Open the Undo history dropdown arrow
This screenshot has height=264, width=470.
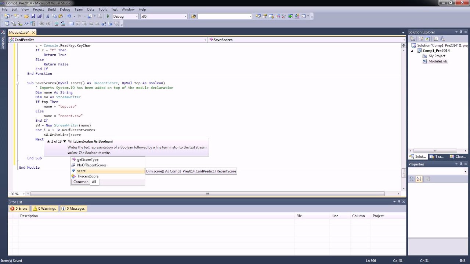tap(75, 16)
